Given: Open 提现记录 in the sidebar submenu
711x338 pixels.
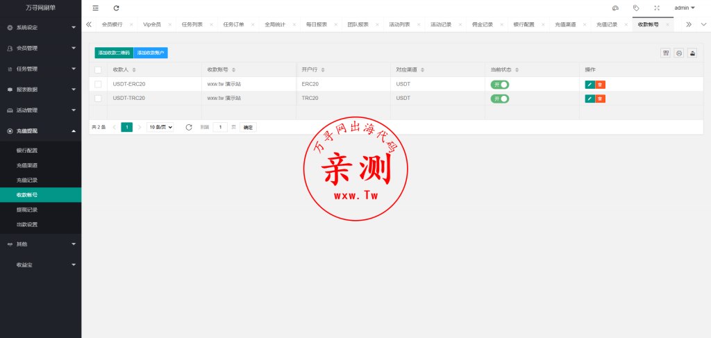Looking at the screenshot, I should tap(41, 210).
